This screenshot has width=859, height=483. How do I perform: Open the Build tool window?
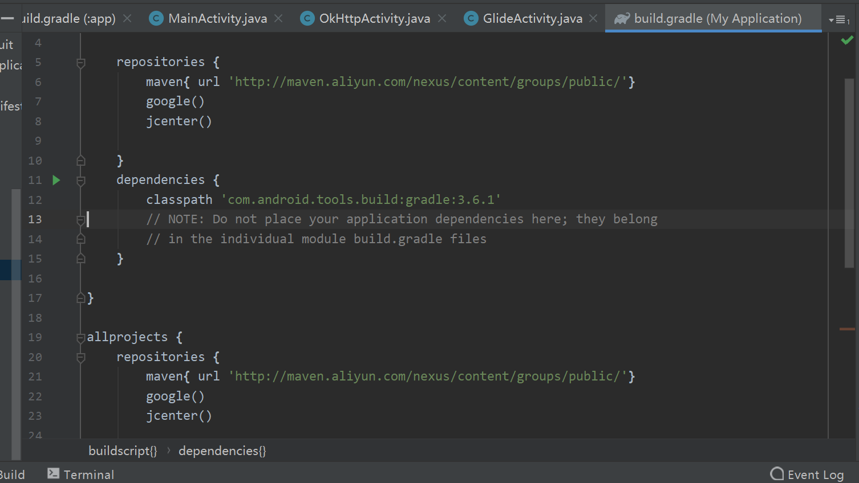[x=13, y=474]
